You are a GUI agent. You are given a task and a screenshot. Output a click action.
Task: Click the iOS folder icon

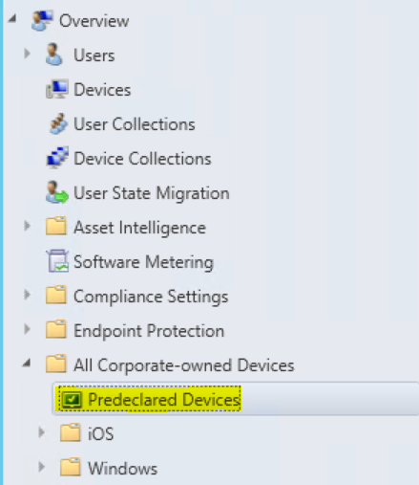(71, 432)
